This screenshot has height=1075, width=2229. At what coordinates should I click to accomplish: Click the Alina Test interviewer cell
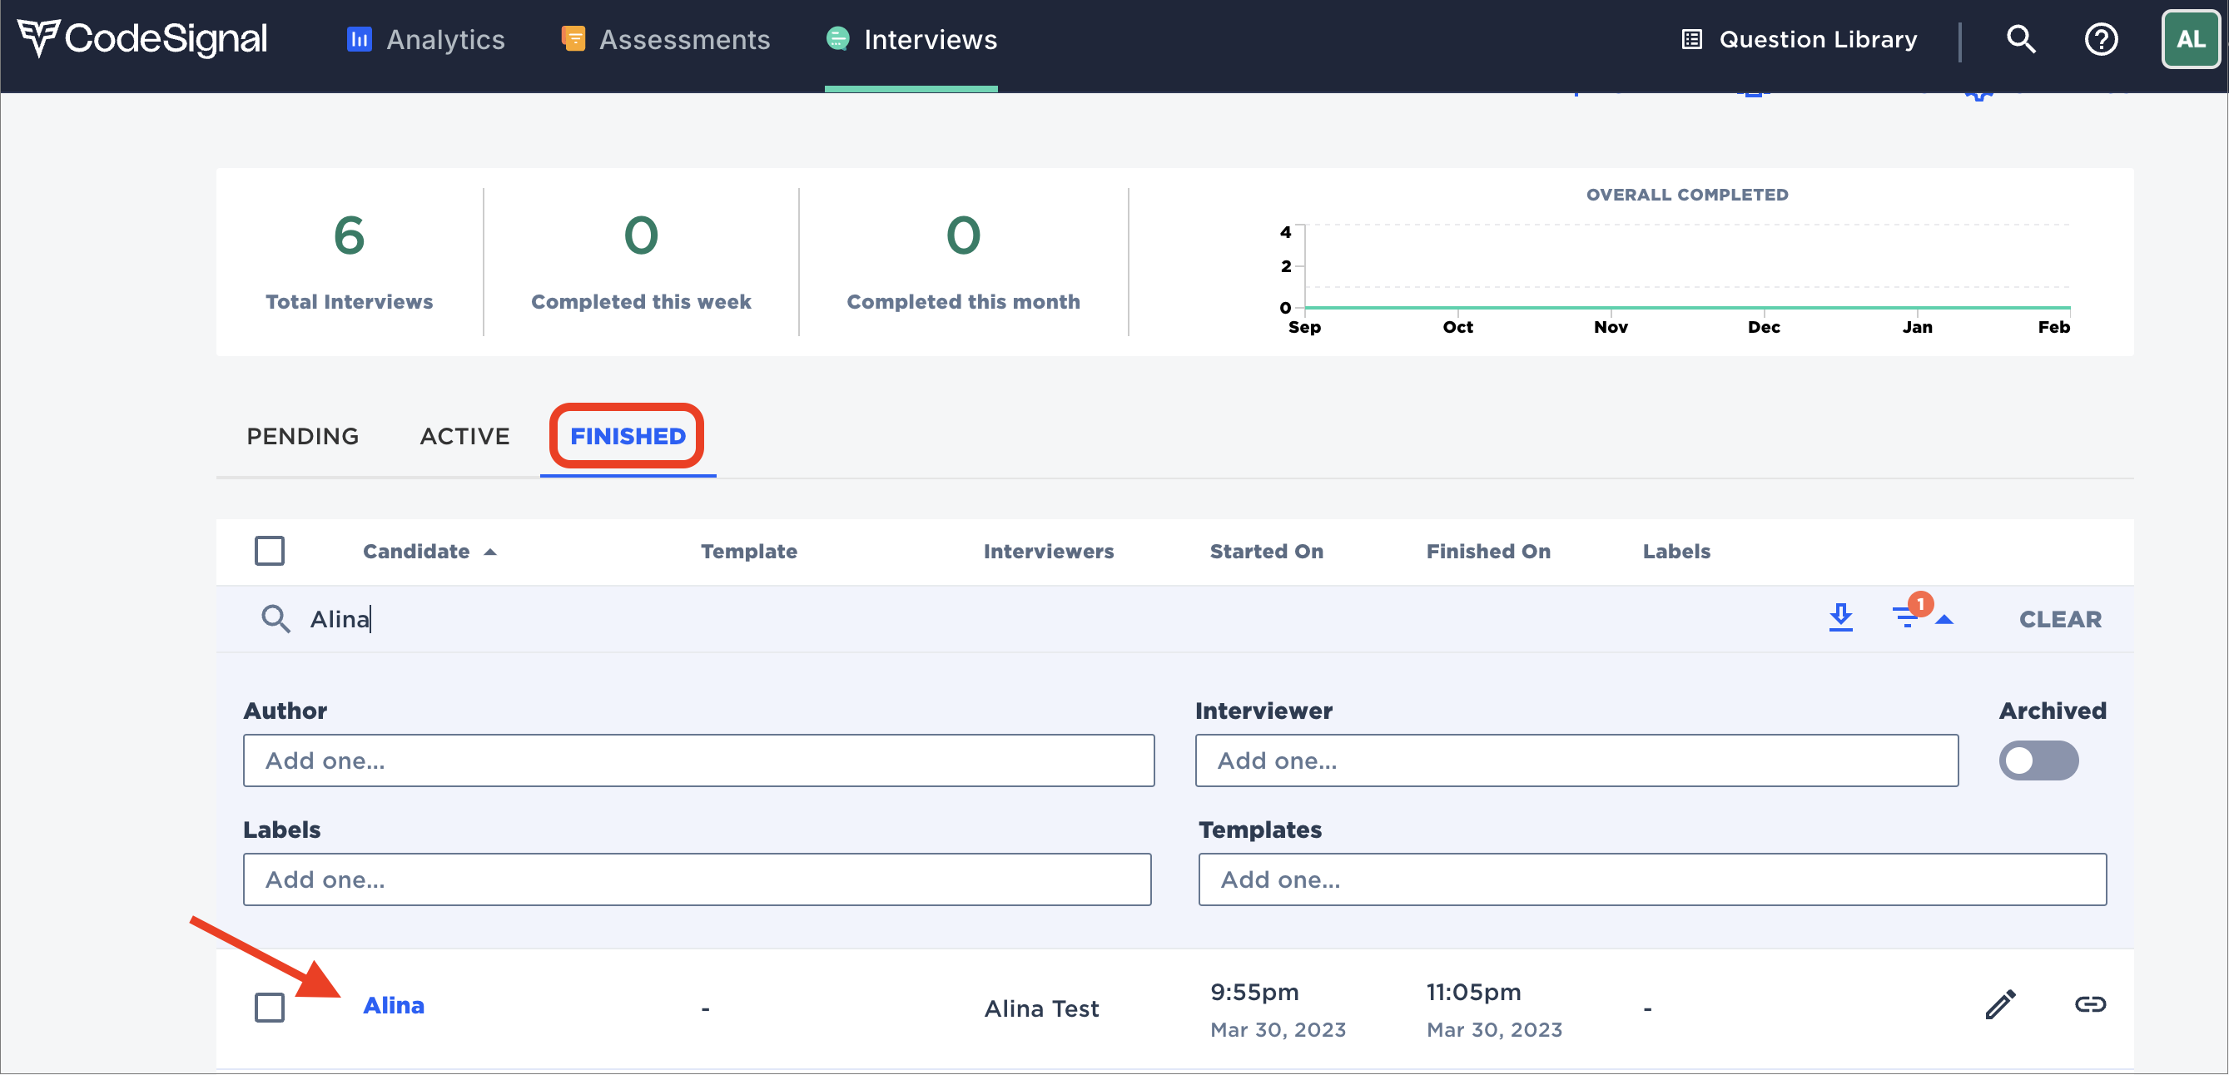click(x=1041, y=1008)
